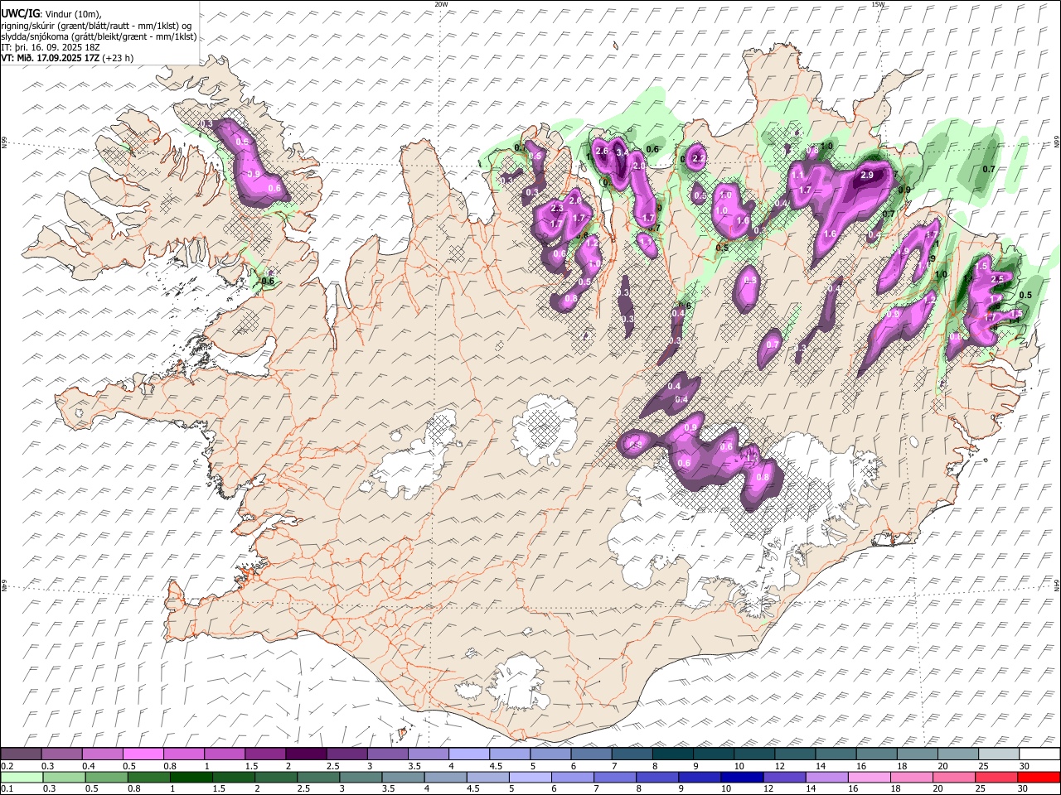Select the dark green swatch between 1 and 1.5
This screenshot has width=1061, height=795.
click(x=191, y=777)
